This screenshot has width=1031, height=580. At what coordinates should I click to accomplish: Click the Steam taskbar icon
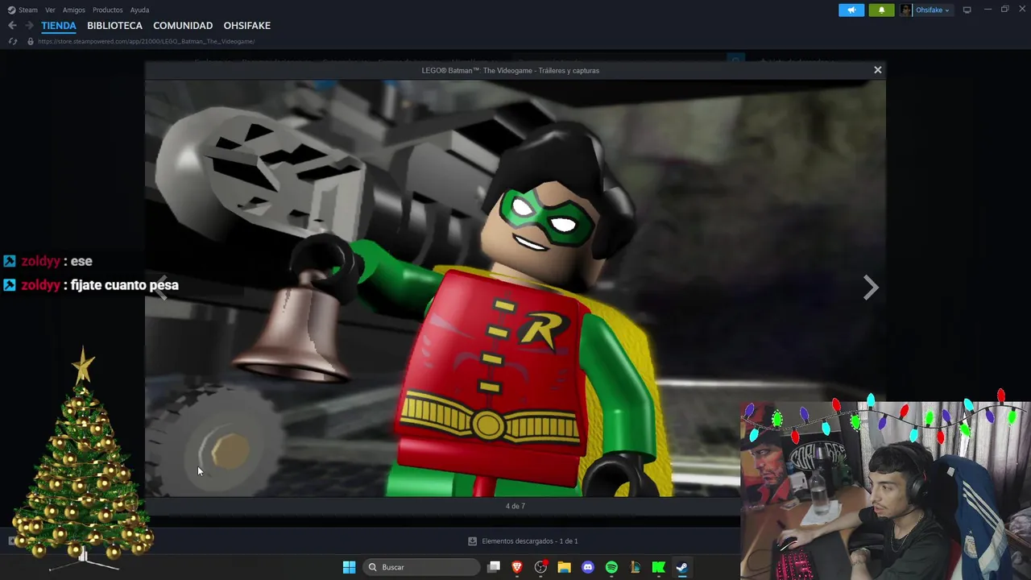coord(681,567)
